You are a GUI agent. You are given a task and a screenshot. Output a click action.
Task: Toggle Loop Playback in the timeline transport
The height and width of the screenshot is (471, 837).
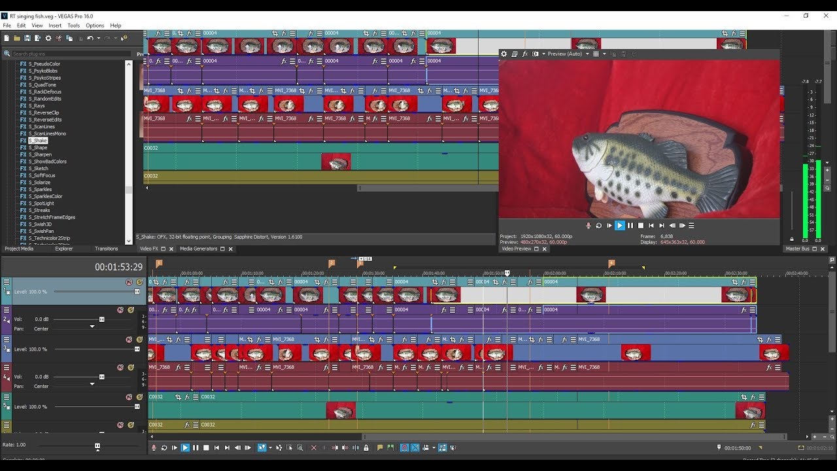pos(164,448)
